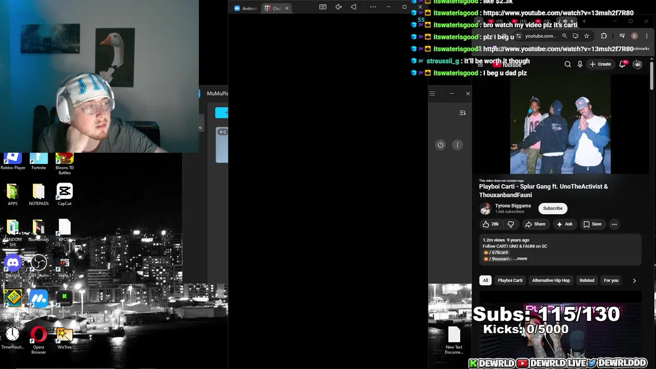This screenshot has height=369, width=656.
Task: Select the For you filter chip
Action: pyautogui.click(x=611, y=280)
